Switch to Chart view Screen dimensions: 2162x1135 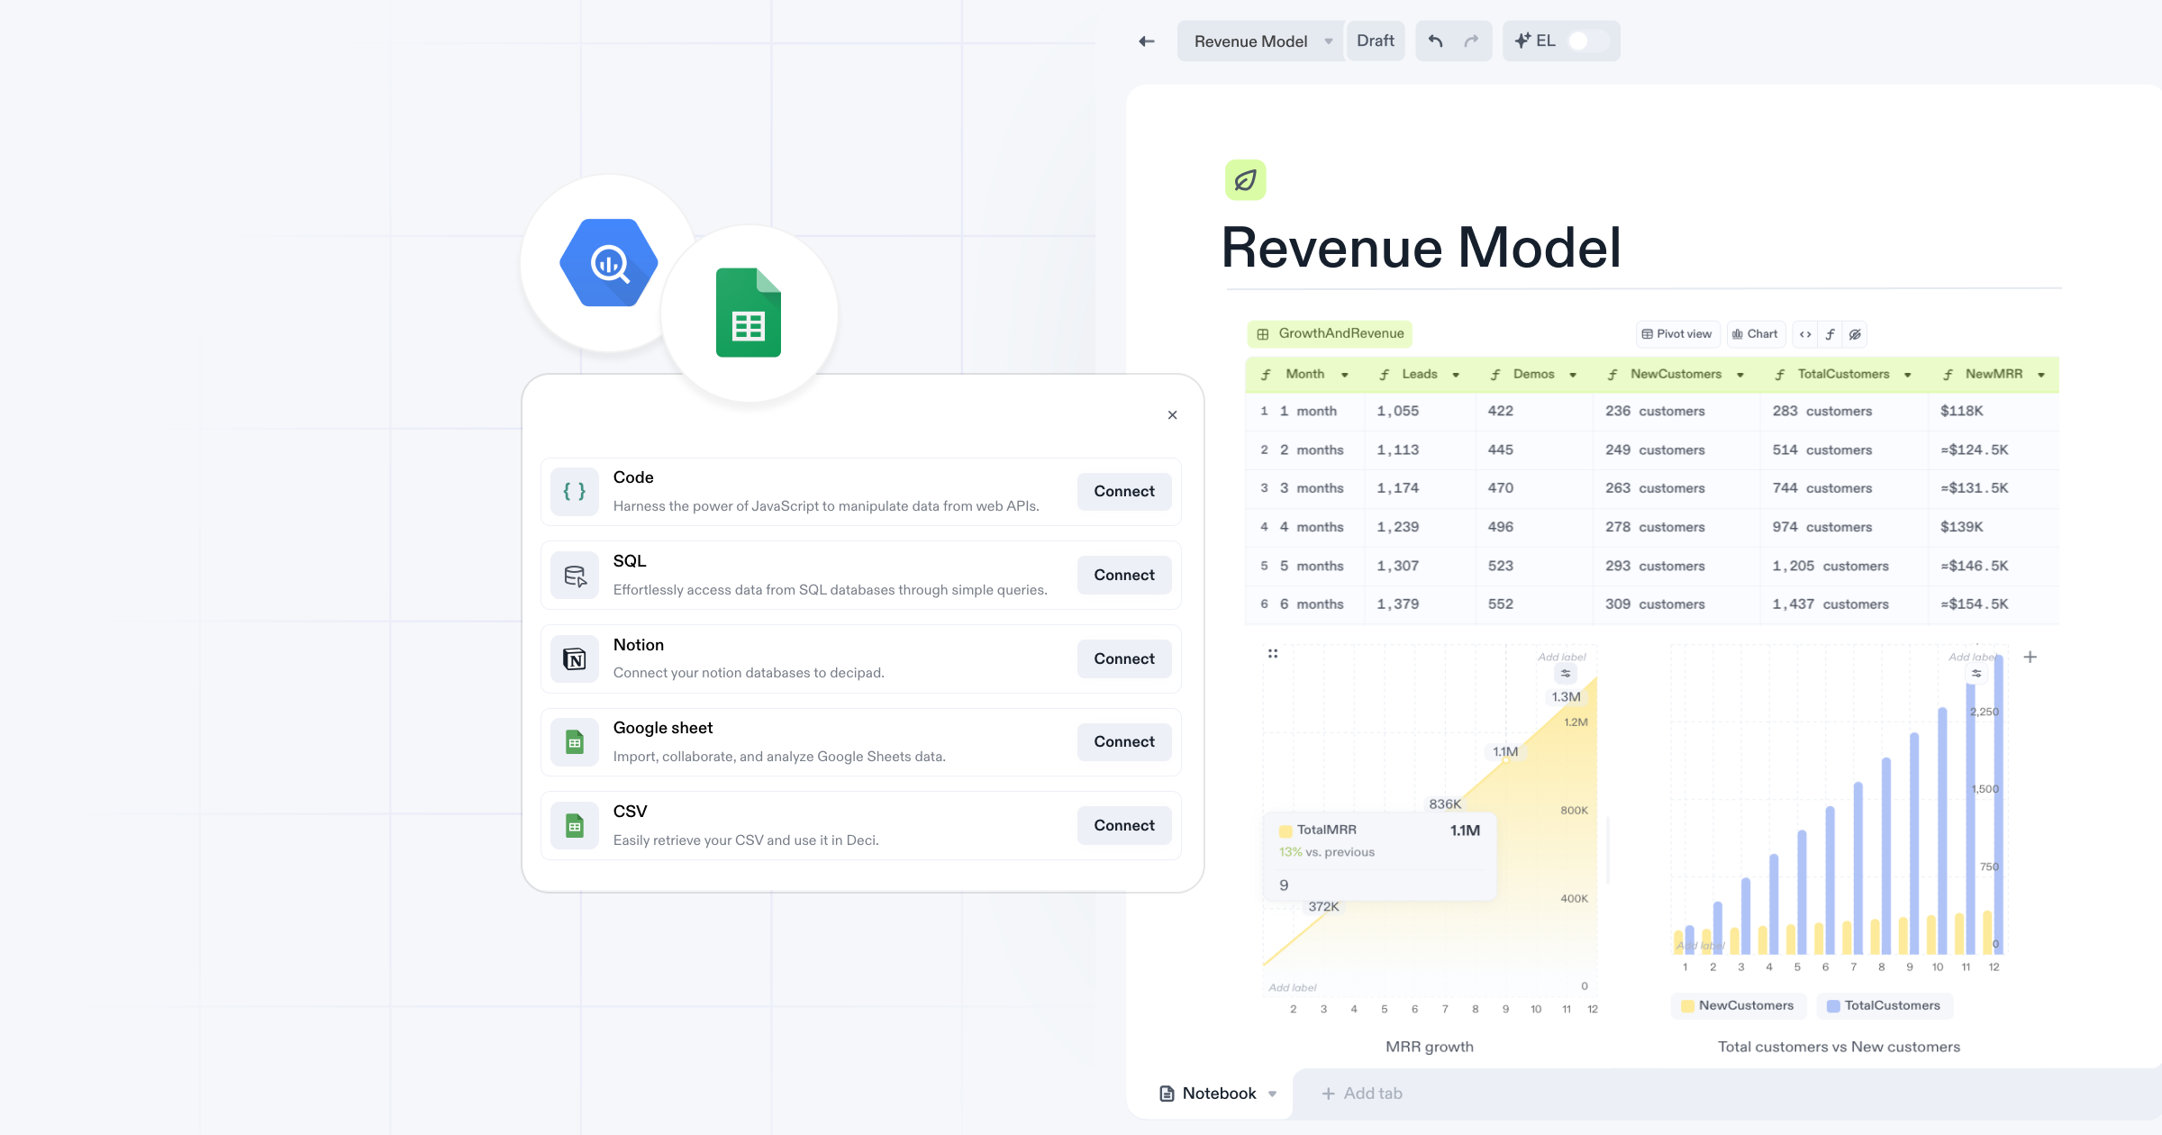(x=1756, y=334)
